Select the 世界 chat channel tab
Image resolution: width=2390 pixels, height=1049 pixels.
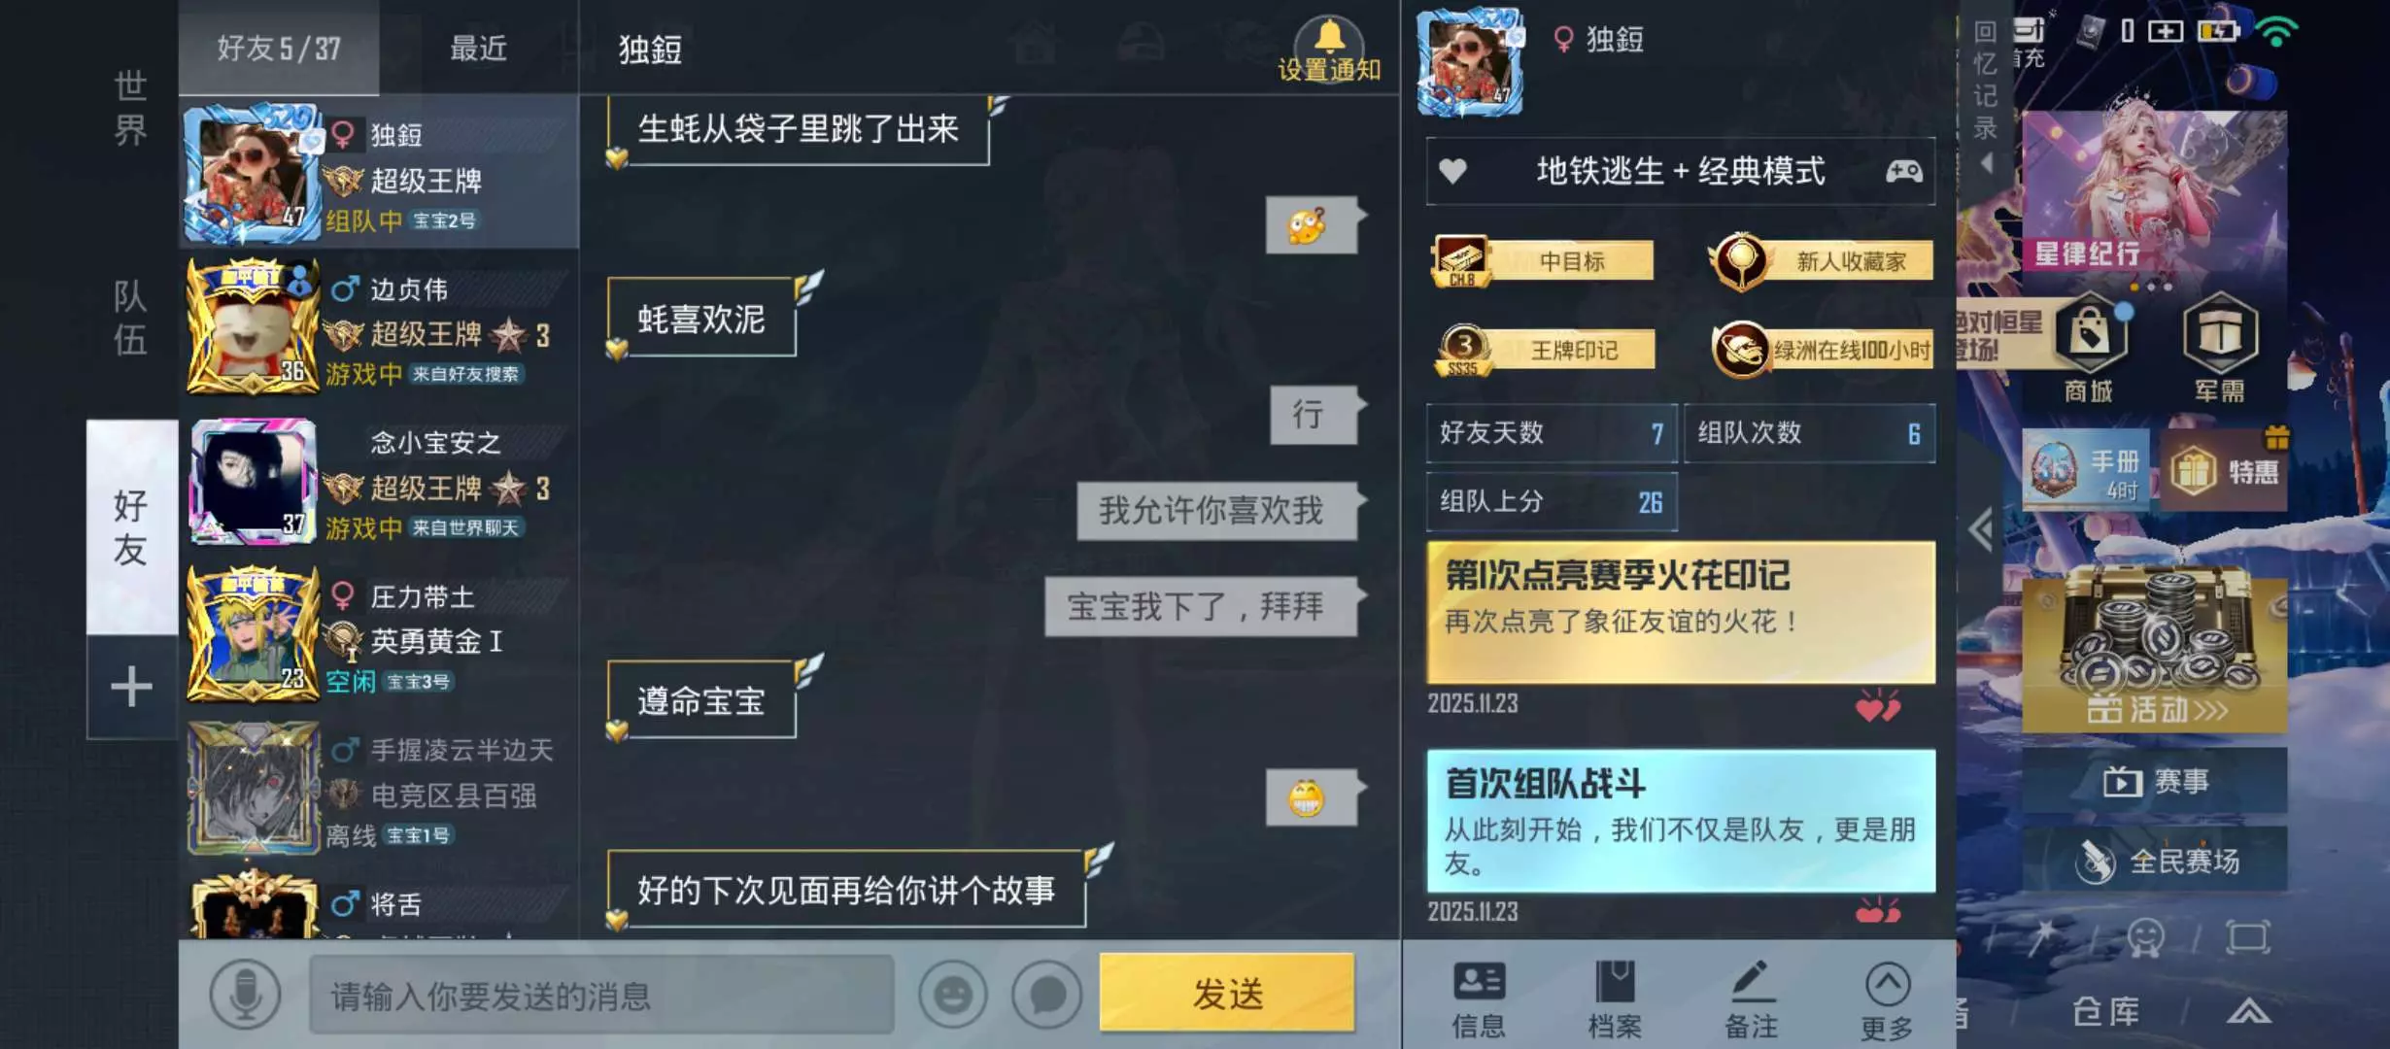click(x=130, y=107)
